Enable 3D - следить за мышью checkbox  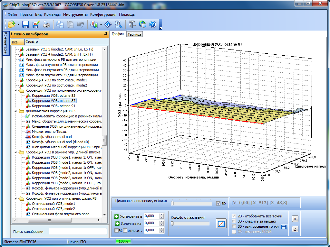point(234,221)
